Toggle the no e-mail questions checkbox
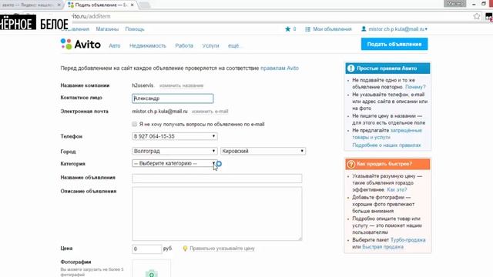This screenshot has height=277, width=493. tap(135, 124)
